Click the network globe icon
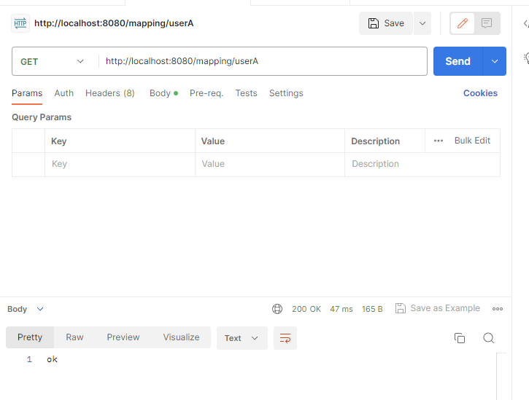This screenshot has height=400, width=529. 277,309
